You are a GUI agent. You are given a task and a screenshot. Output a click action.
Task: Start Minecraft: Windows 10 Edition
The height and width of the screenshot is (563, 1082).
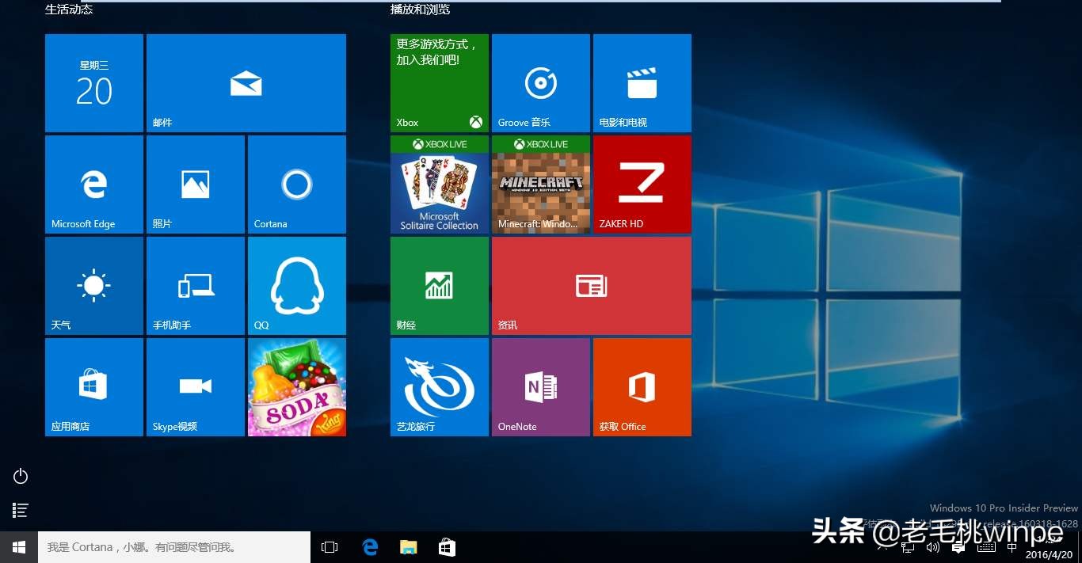pyautogui.click(x=540, y=184)
